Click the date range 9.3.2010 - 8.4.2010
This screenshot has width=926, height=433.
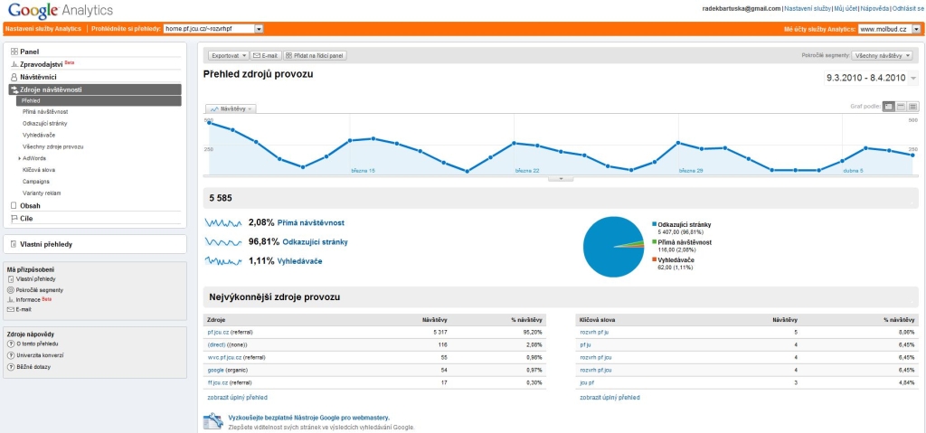tap(865, 78)
